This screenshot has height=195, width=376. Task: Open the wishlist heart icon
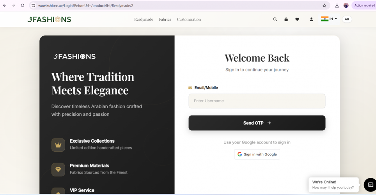(x=297, y=19)
